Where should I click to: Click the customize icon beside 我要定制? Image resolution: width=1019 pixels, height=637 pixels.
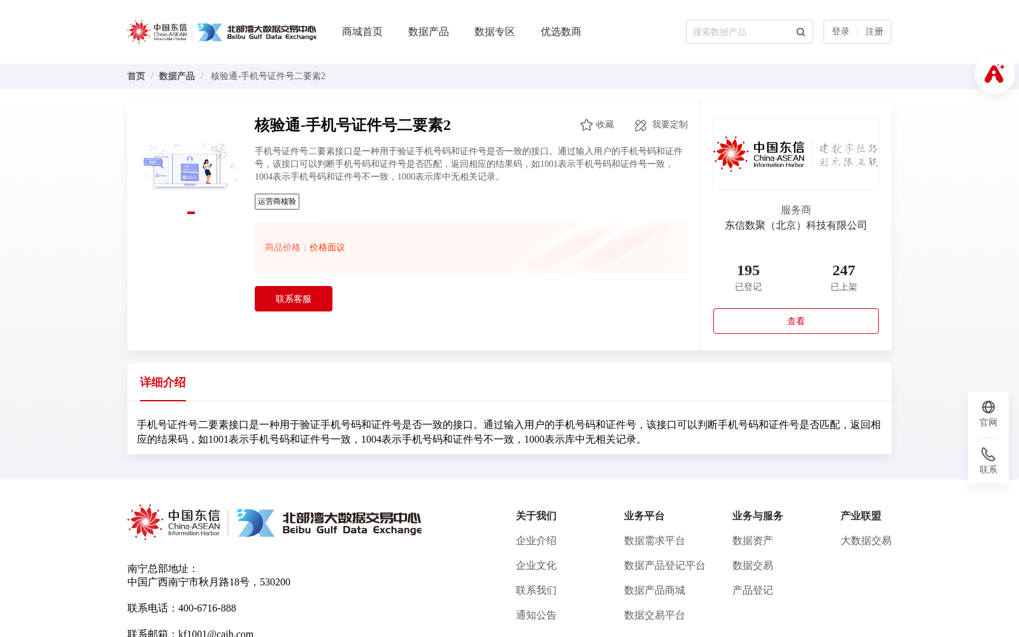click(x=641, y=125)
